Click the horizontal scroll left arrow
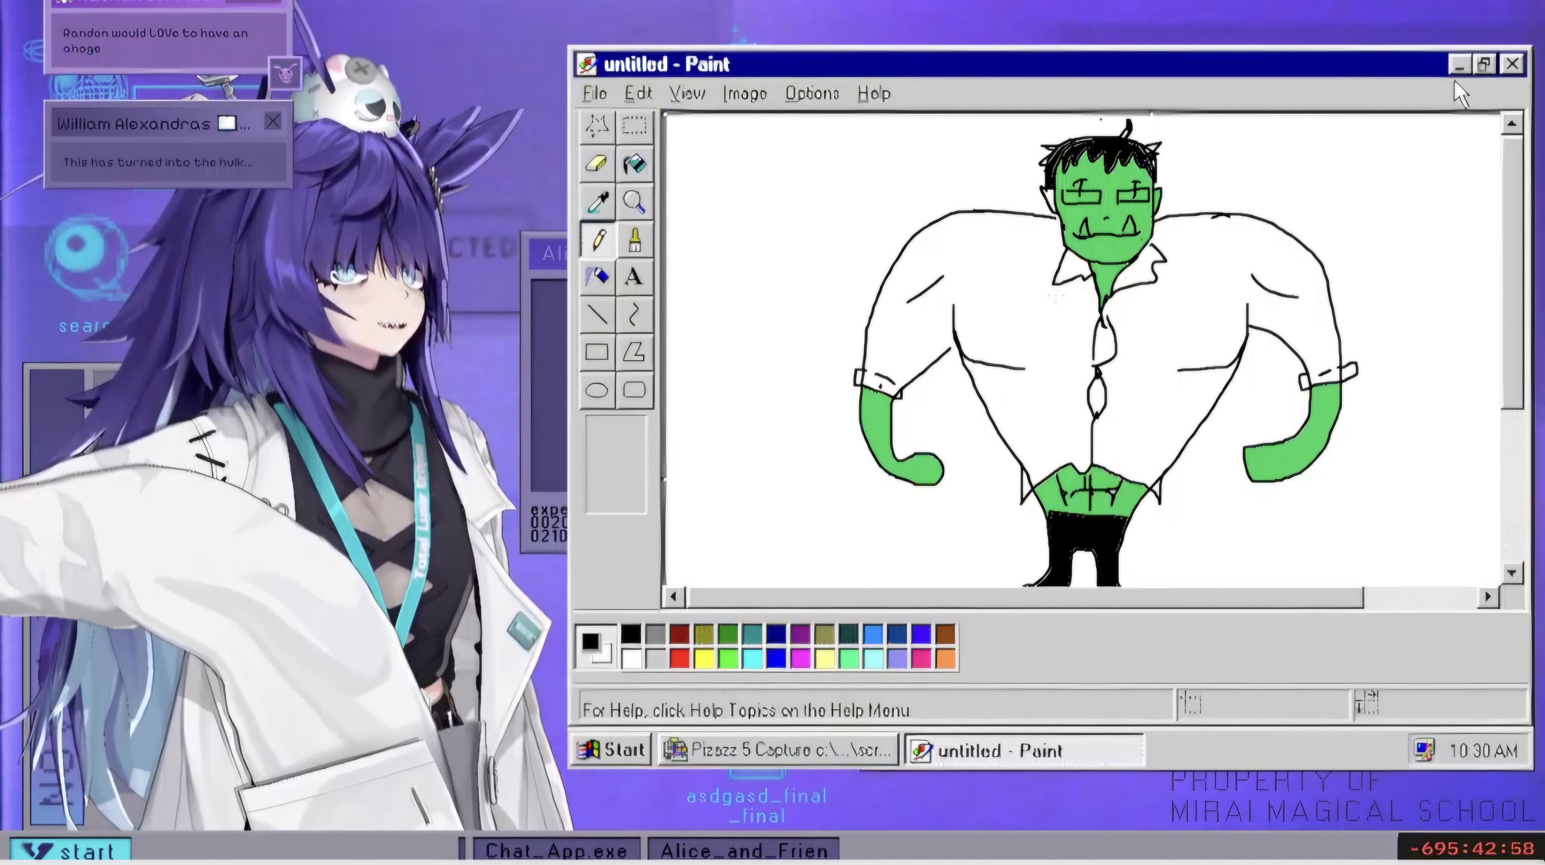This screenshot has height=865, width=1545. pyautogui.click(x=673, y=597)
